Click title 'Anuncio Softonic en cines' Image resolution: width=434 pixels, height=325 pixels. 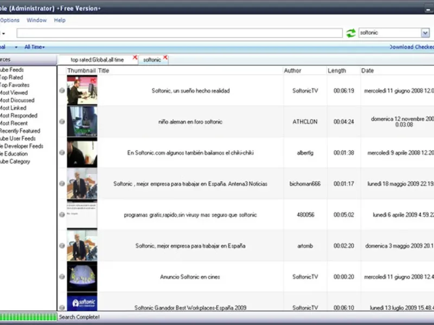(x=190, y=277)
